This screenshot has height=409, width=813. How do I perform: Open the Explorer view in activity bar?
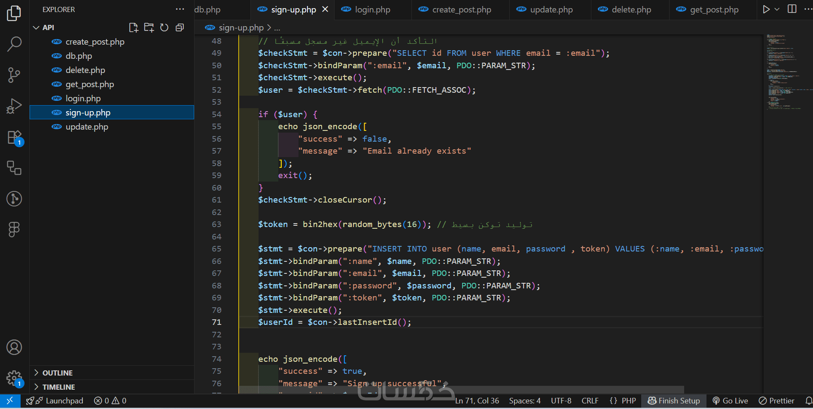click(x=14, y=13)
